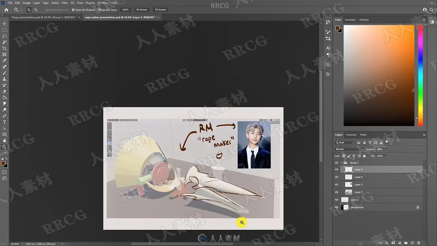Select the Rectangle shape tool
Screen dimensions: 437x246
click(5, 134)
